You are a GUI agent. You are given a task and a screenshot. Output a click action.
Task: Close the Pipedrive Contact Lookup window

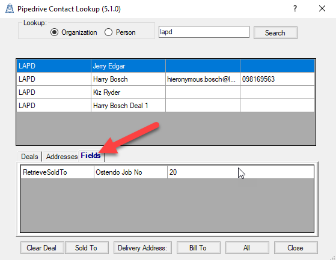coord(322,8)
